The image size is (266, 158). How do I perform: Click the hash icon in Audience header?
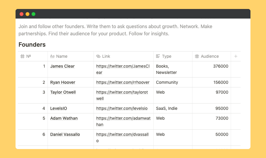point(197,56)
